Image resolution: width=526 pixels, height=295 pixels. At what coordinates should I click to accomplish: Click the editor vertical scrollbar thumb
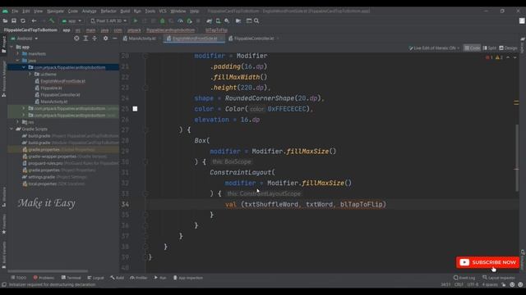(517, 158)
